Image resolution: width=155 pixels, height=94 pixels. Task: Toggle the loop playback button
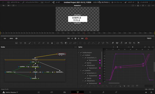86,39
